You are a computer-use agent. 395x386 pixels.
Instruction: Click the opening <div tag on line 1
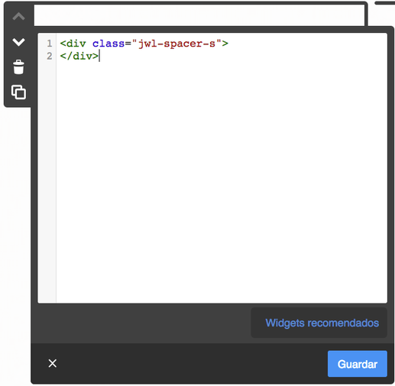click(73, 44)
